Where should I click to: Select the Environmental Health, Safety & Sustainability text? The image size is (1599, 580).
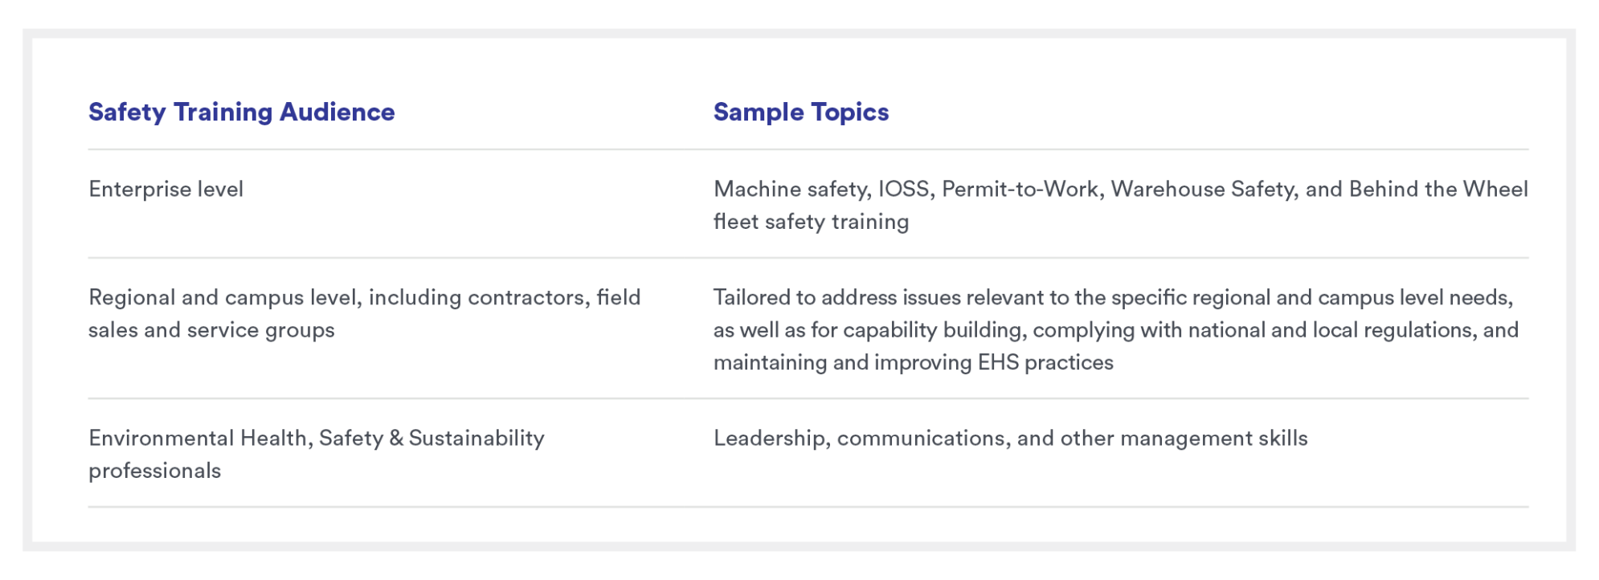317,439
